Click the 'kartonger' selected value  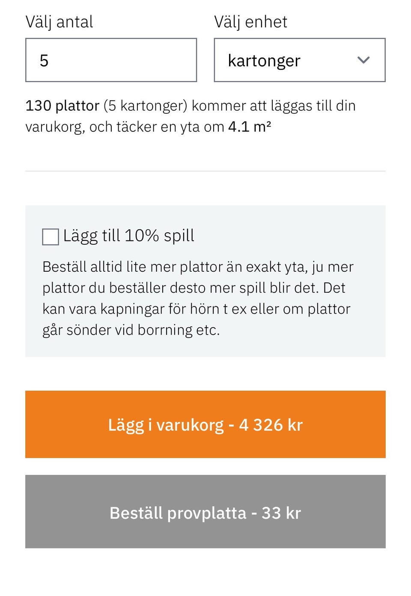pos(264,61)
